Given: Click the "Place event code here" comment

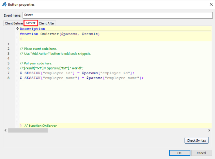Looking at the screenshot, I should pos(38,49).
